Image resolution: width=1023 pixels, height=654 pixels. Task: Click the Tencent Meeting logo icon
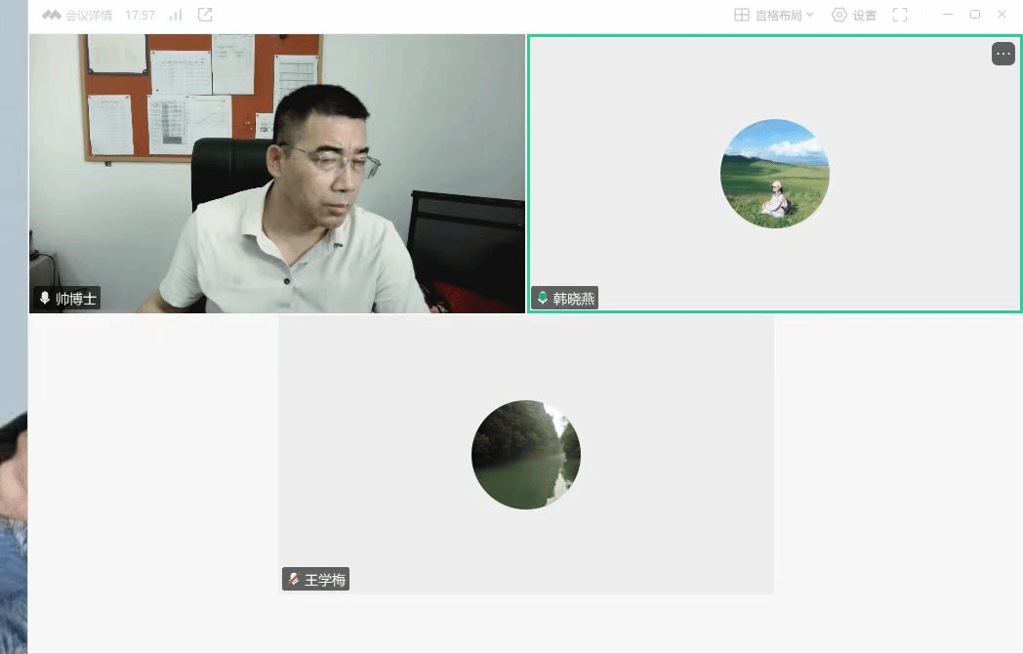pyautogui.click(x=52, y=16)
